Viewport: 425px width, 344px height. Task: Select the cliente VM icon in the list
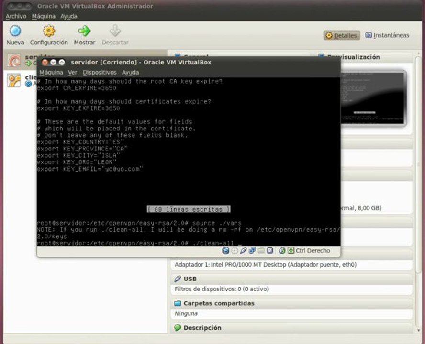point(14,80)
